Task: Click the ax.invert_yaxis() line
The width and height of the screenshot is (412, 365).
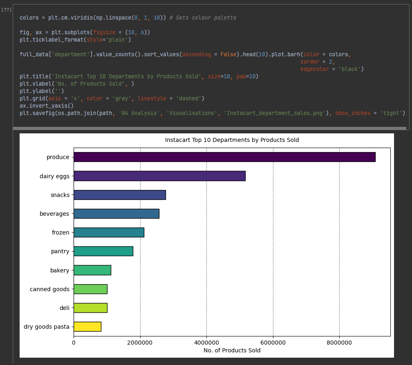Action: pos(47,106)
